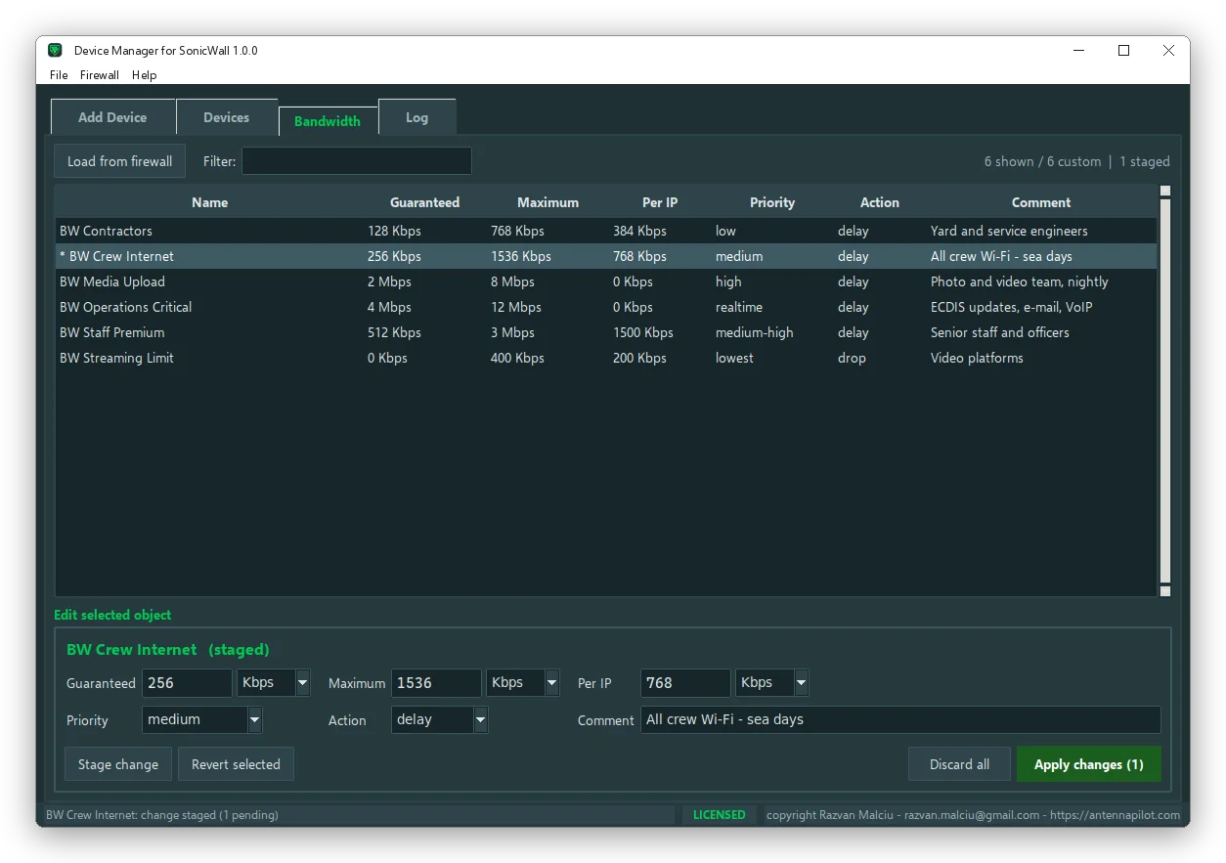This screenshot has width=1226, height=863.
Task: Sort by the Name column header
Action: pyautogui.click(x=209, y=202)
